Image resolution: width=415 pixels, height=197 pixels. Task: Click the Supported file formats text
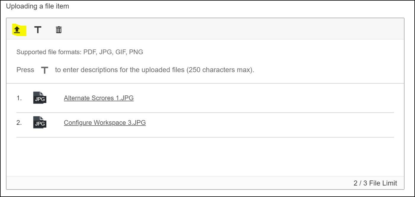pos(80,52)
